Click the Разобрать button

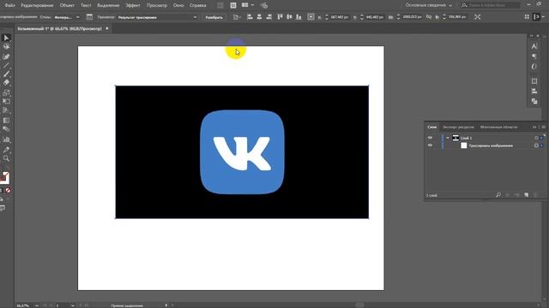(214, 17)
